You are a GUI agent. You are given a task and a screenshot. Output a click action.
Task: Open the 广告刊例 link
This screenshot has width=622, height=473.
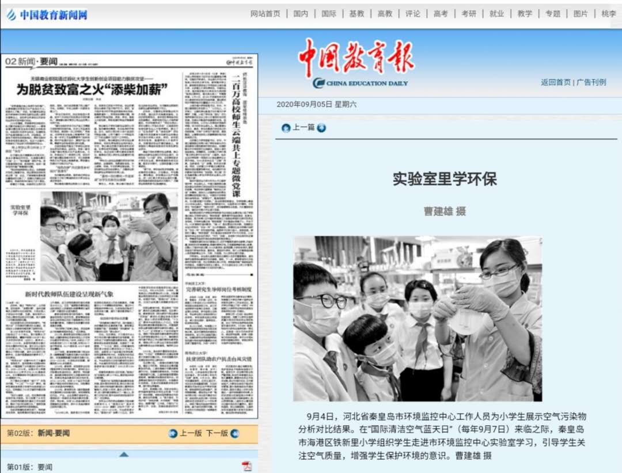coord(591,82)
